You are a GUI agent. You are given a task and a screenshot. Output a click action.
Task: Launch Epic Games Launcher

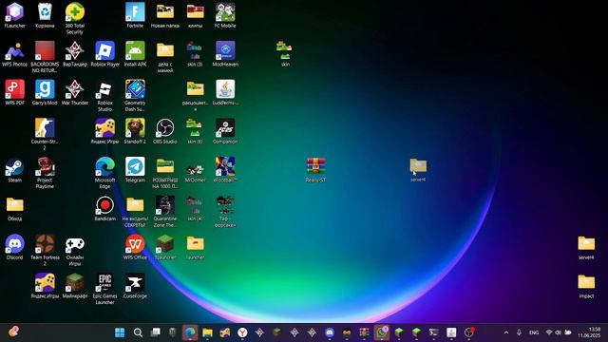point(105,288)
